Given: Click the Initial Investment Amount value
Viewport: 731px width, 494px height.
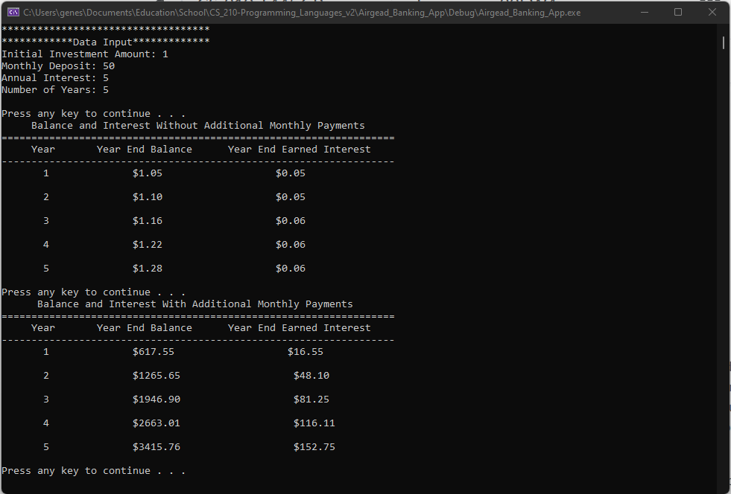Looking at the screenshot, I should point(165,54).
